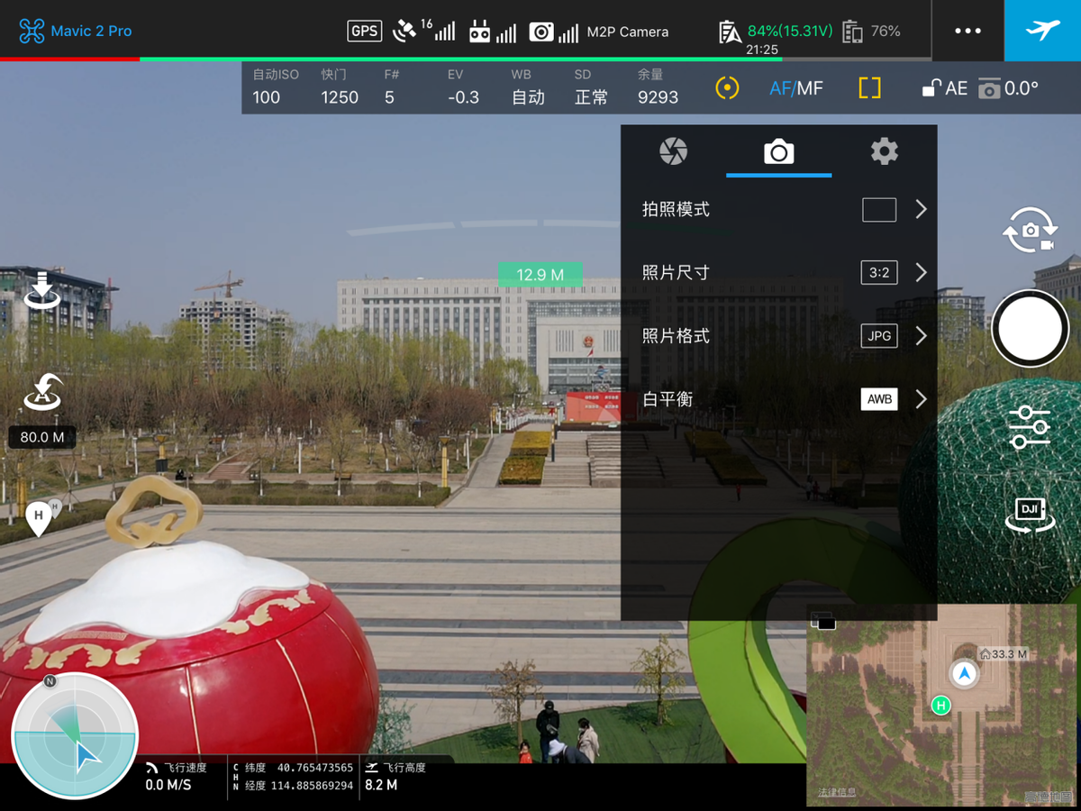Tap the yellow focus bracket icon
Image resolution: width=1081 pixels, height=811 pixels.
coord(869,87)
